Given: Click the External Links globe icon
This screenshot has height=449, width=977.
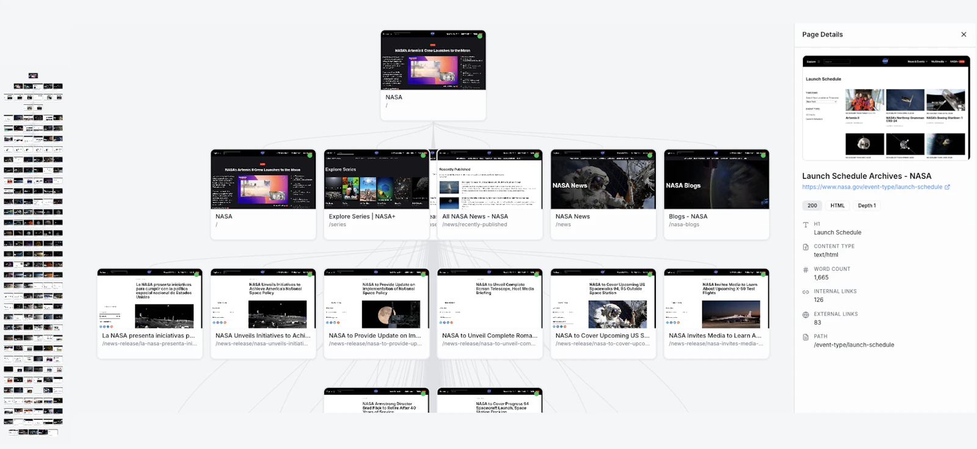Looking at the screenshot, I should pos(805,315).
